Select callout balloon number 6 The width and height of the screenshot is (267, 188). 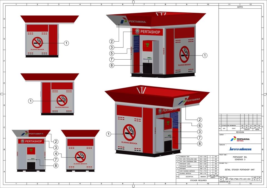pyautogui.click(x=200, y=126)
